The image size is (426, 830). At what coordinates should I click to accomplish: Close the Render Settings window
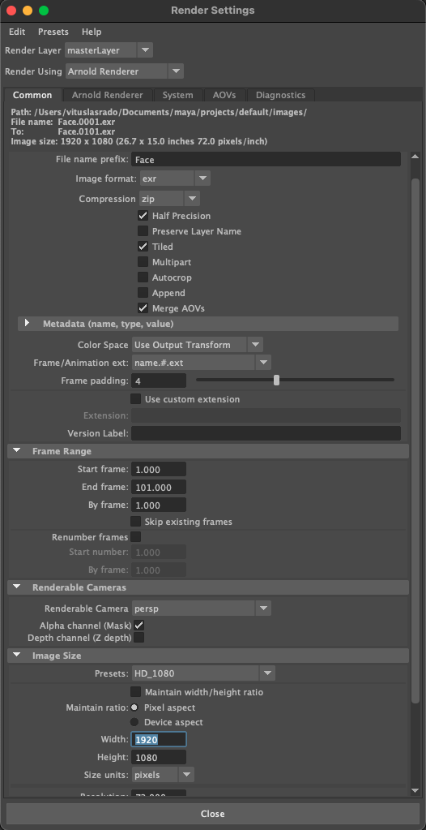pyautogui.click(x=11, y=11)
